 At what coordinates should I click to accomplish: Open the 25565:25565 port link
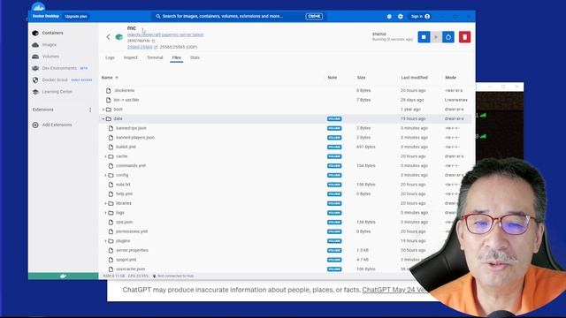(x=140, y=47)
